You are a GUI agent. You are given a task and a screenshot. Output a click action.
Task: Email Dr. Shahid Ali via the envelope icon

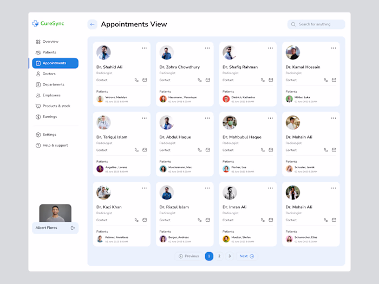click(145, 80)
